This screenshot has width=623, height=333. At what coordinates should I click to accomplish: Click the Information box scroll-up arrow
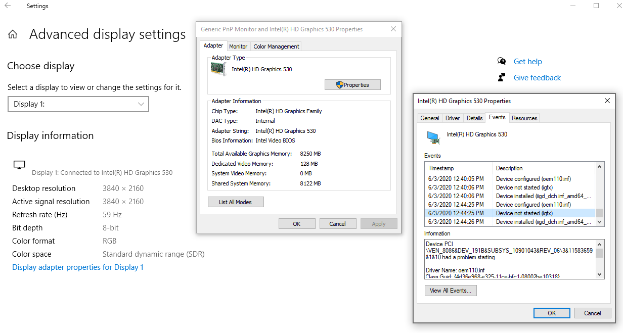coord(600,244)
